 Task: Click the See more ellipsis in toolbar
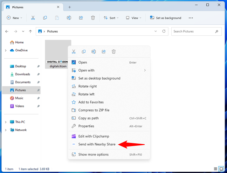point(191,18)
